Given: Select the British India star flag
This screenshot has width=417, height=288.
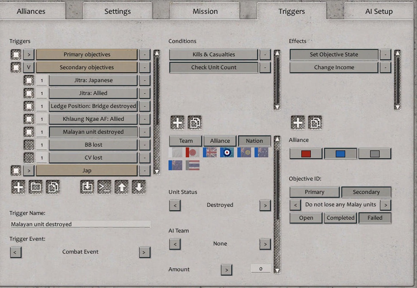Looking at the screenshot, I should (x=244, y=152).
